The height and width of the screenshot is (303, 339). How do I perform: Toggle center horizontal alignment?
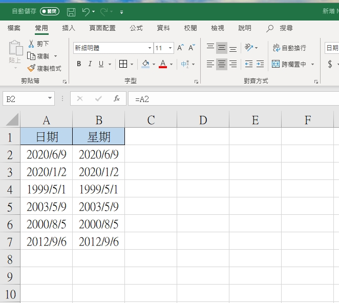[x=222, y=64]
